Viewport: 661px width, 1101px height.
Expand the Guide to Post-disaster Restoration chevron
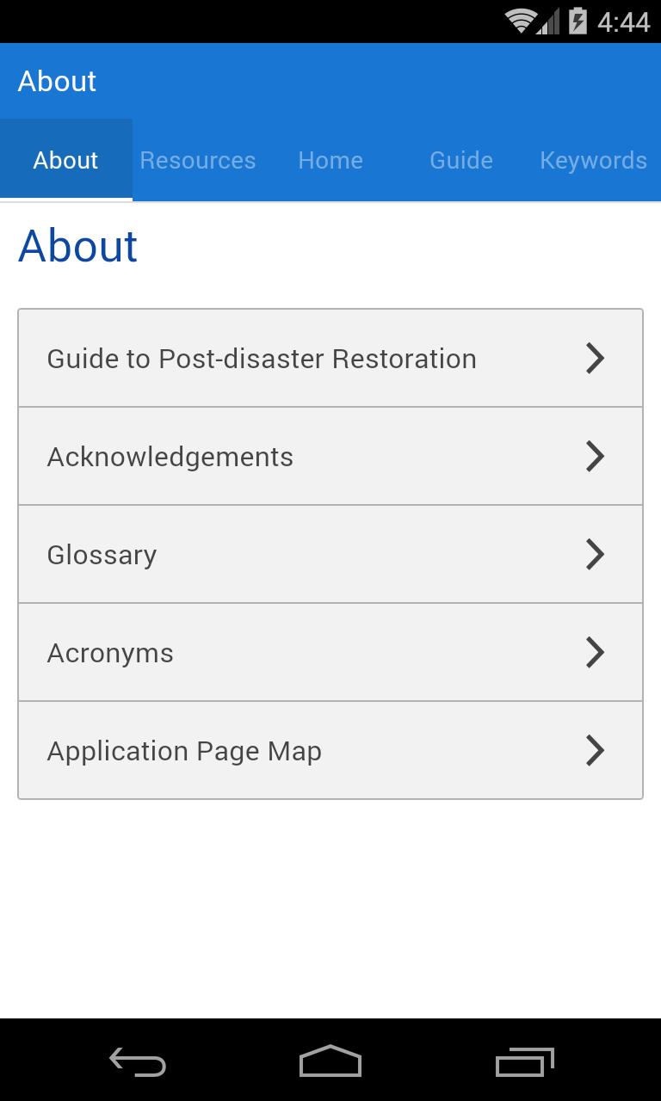click(x=595, y=358)
